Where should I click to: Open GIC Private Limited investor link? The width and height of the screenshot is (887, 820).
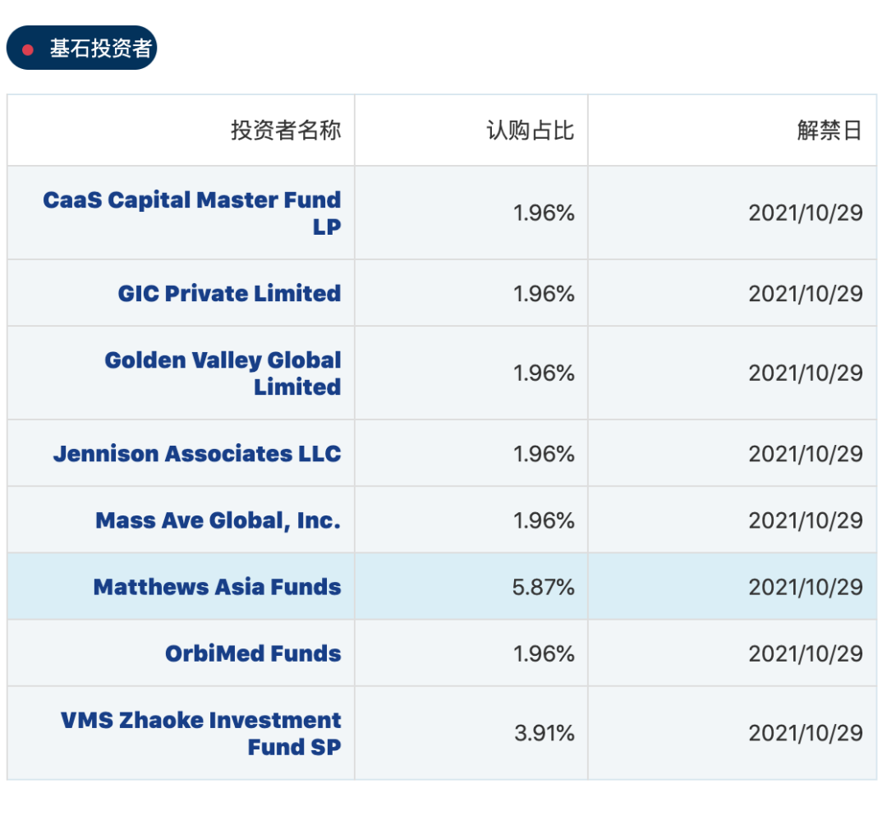click(229, 294)
